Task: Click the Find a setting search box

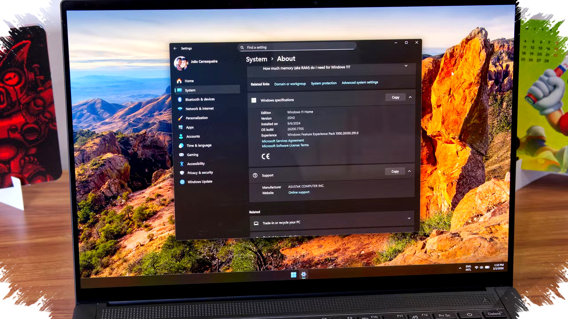Action: coord(297,47)
